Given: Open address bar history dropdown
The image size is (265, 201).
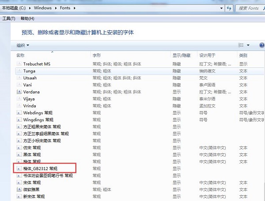Looking at the screenshot, I should [221, 8].
